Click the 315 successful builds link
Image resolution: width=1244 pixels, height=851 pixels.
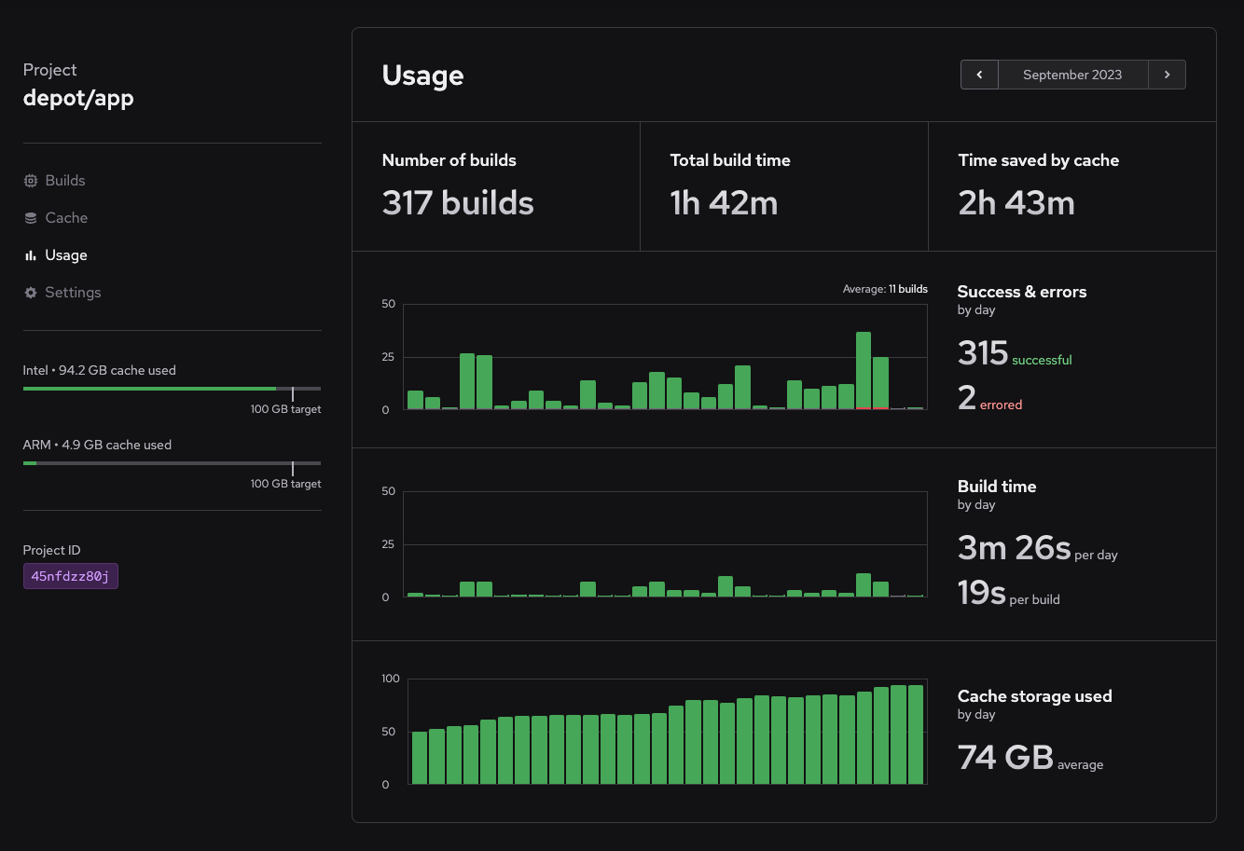pos(1013,355)
